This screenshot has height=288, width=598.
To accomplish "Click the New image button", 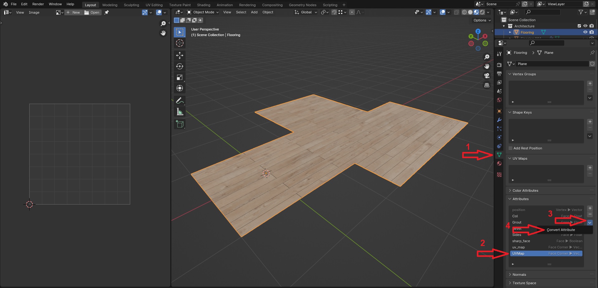I will [74, 12].
